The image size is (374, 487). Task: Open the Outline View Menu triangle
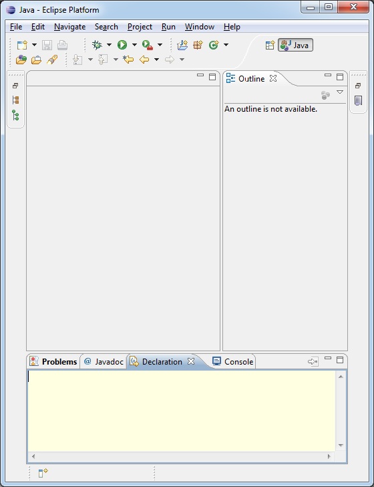pos(340,92)
